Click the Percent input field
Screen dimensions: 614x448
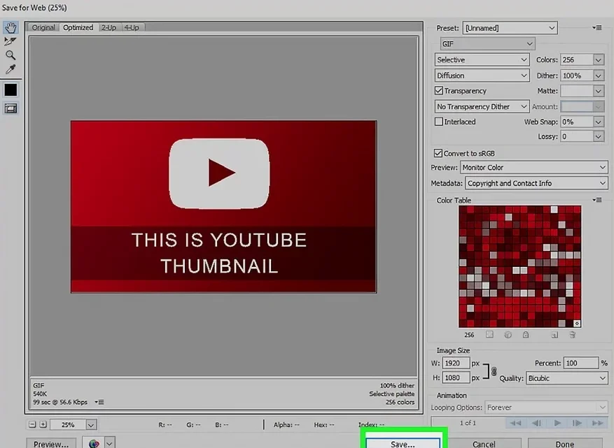[x=580, y=363]
